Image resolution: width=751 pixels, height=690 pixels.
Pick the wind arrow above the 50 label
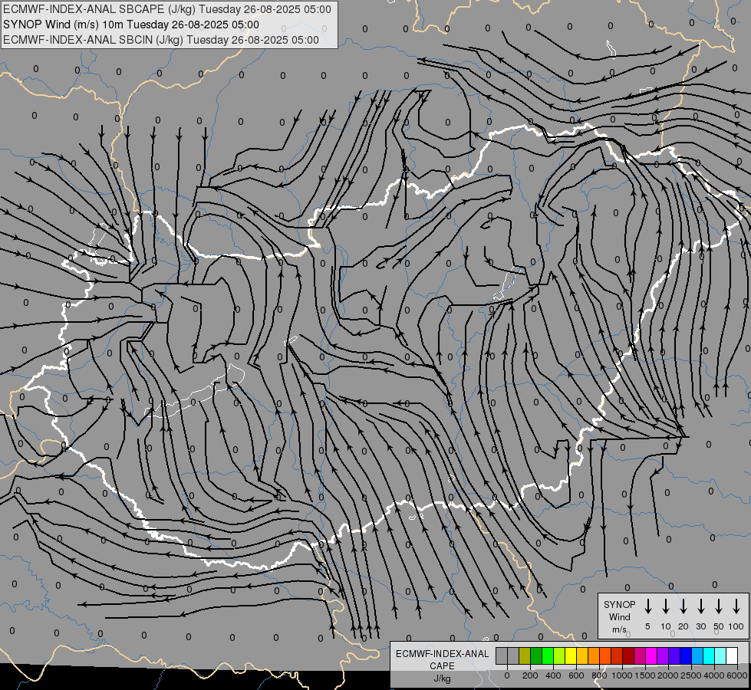pos(719,606)
